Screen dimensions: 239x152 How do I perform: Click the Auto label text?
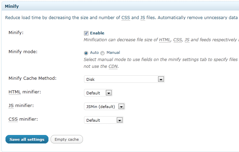point(94,52)
